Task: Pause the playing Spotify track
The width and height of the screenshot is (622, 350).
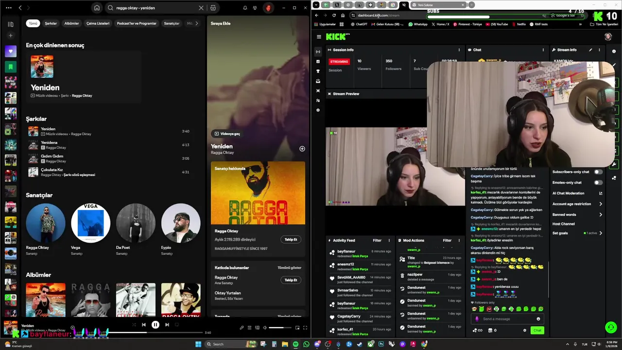Action: pos(155,325)
